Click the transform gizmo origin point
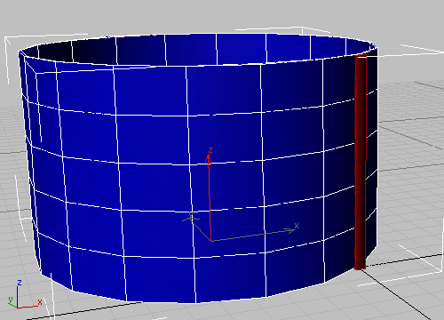This screenshot has width=444, height=320. [211, 241]
